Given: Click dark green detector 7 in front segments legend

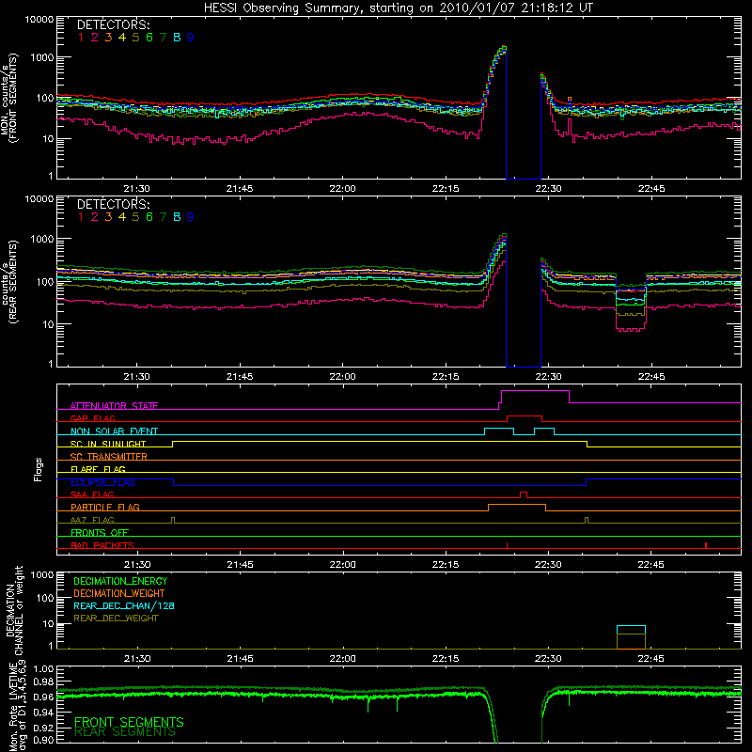Looking at the screenshot, I should point(163,38).
